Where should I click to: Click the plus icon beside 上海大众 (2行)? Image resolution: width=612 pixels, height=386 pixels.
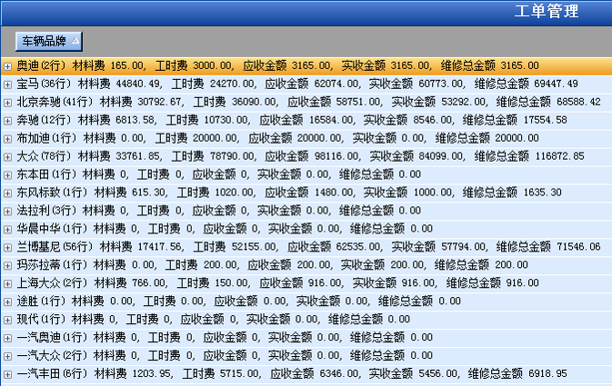tap(7, 283)
